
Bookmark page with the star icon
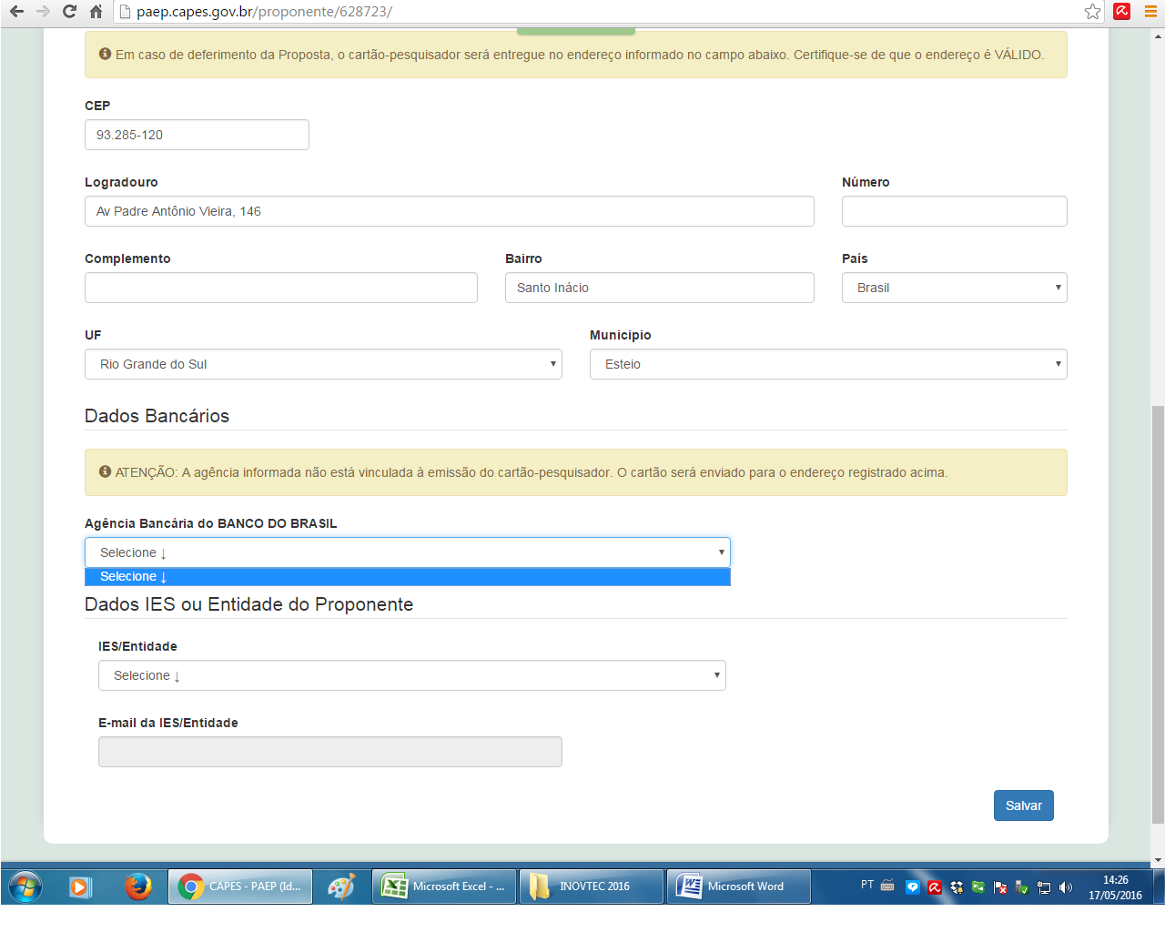(x=1092, y=12)
